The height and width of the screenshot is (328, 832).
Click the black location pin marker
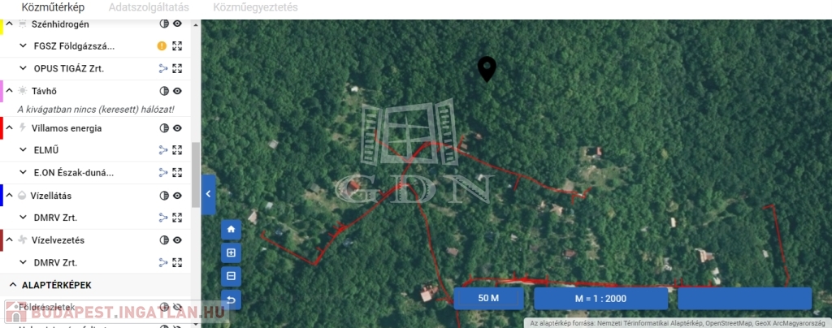click(x=487, y=69)
